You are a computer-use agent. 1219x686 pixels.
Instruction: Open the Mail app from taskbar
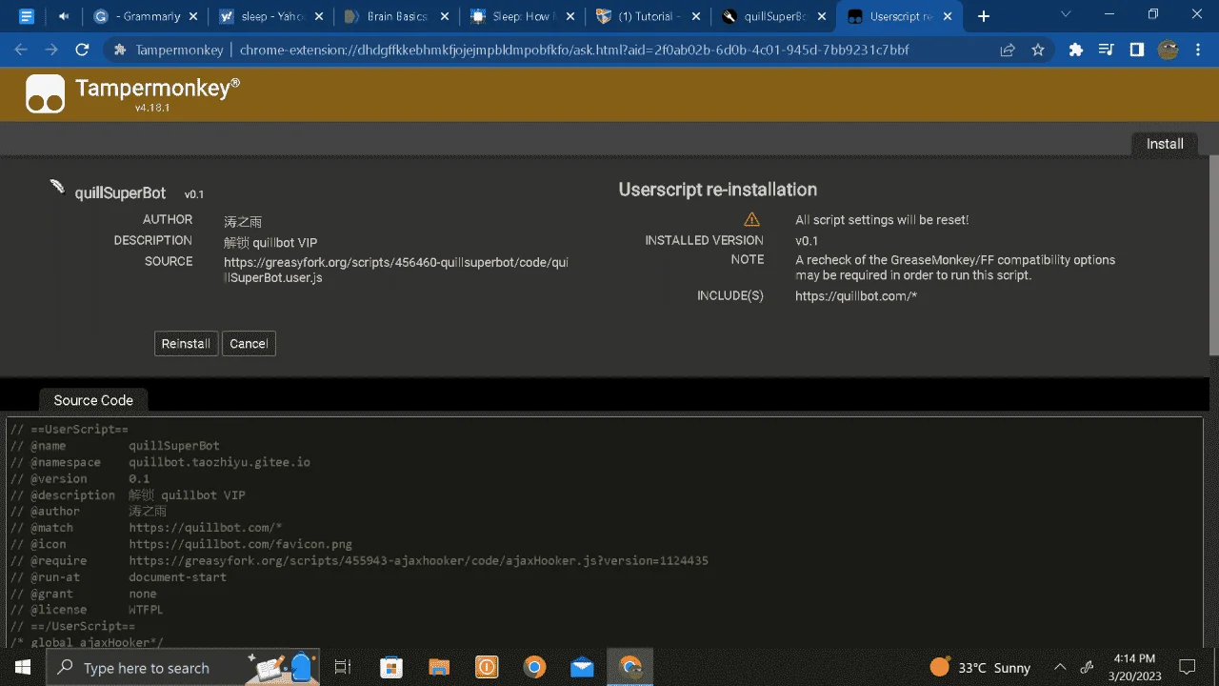pyautogui.click(x=582, y=667)
